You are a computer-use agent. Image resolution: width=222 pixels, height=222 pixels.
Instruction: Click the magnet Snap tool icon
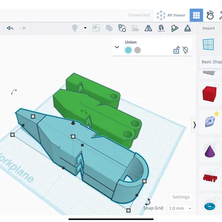161,28
